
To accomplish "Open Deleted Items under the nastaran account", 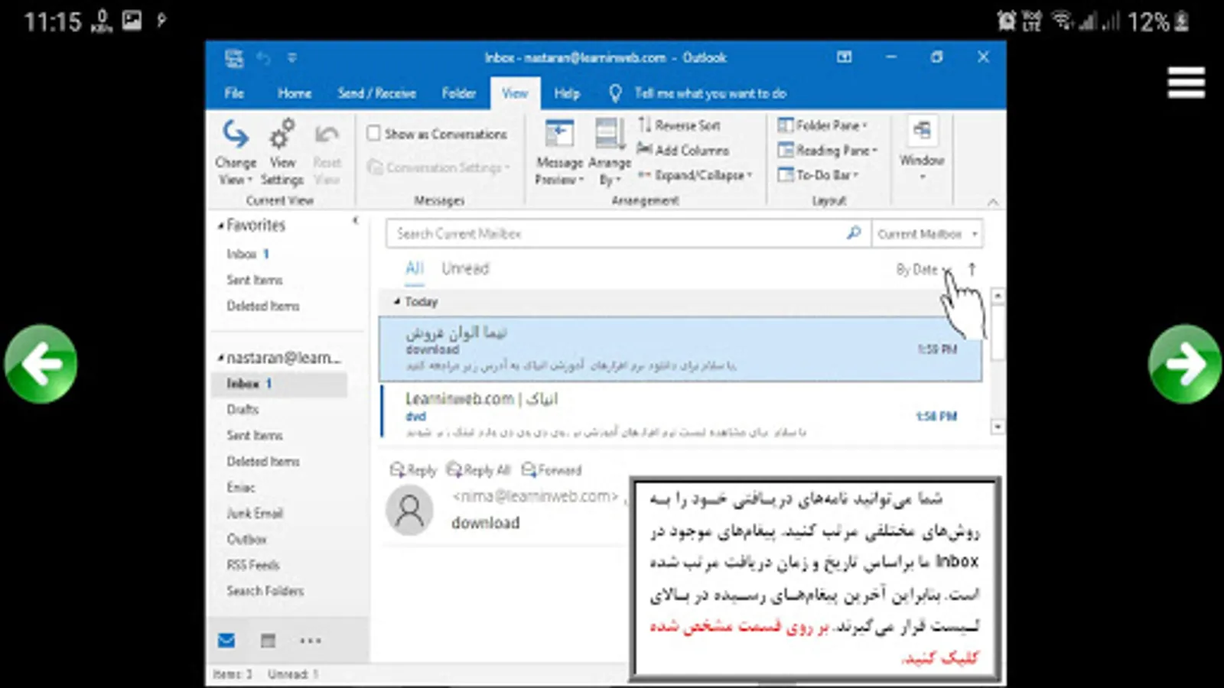I will tap(263, 462).
